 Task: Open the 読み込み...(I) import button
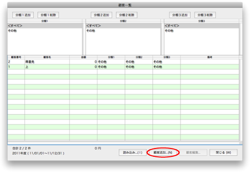click(133, 153)
